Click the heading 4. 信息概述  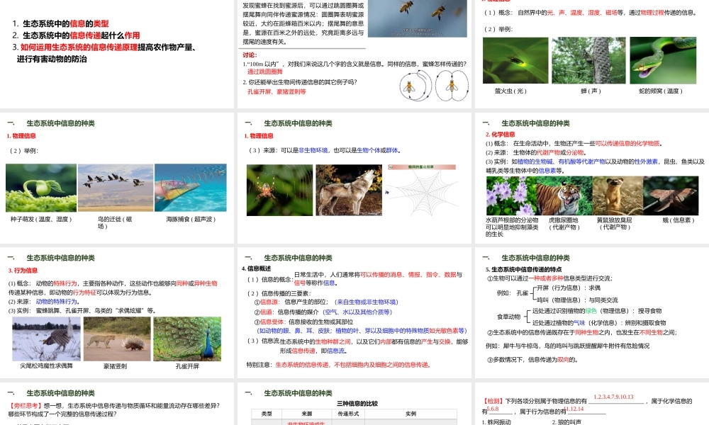click(257, 268)
